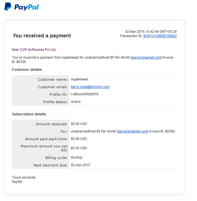Click the Billing cycle Monthly value
This screenshot has width=197, height=201.
77,157
